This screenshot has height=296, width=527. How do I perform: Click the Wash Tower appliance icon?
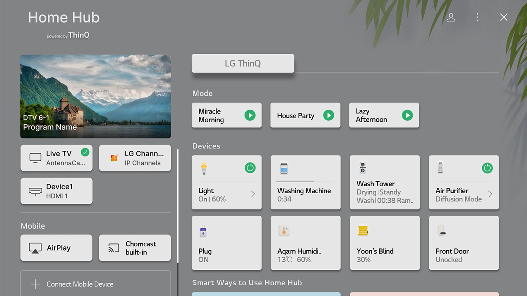point(362,168)
